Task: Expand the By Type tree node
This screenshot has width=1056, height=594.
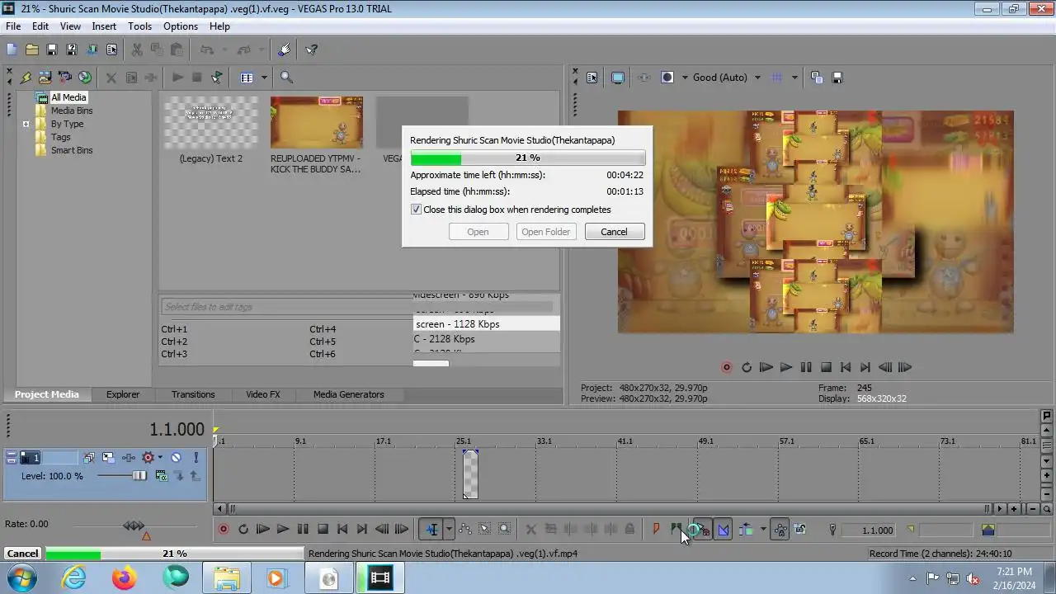Action: pos(26,125)
